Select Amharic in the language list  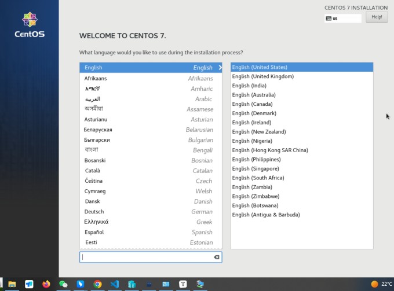coord(151,89)
